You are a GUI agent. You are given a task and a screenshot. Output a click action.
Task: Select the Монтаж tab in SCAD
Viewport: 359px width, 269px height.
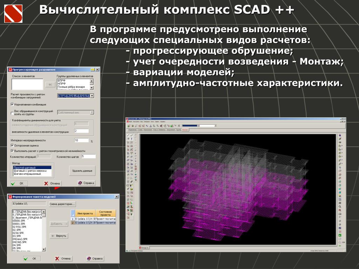click(x=185, y=130)
